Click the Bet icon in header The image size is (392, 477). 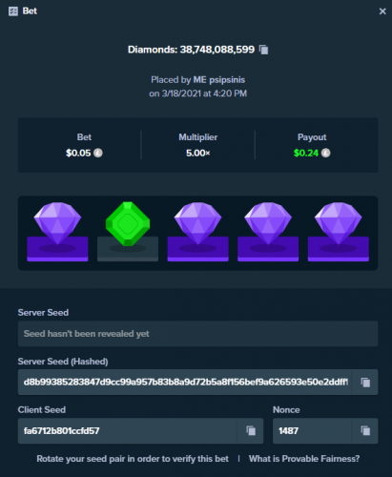[13, 11]
